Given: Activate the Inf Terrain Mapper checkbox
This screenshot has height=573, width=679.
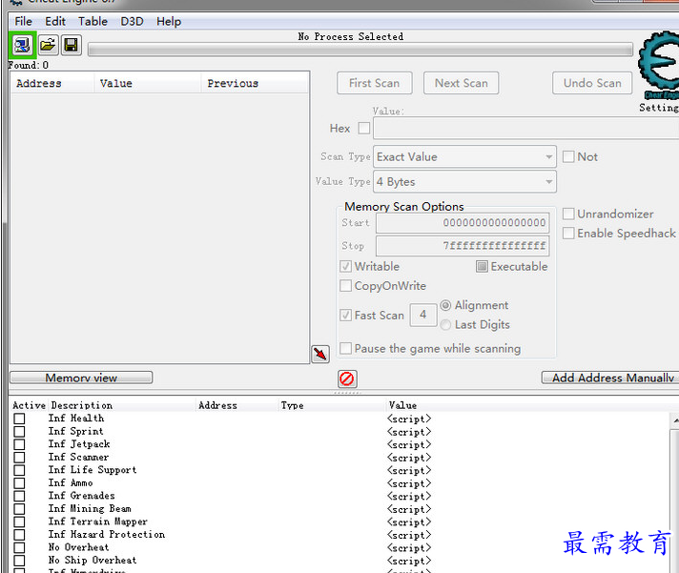Looking at the screenshot, I should click(19, 522).
